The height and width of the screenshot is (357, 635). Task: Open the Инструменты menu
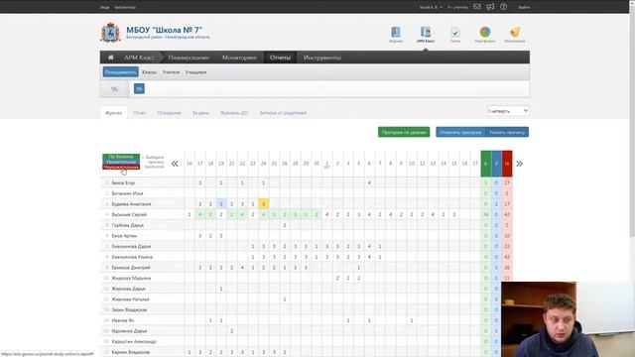click(x=321, y=58)
